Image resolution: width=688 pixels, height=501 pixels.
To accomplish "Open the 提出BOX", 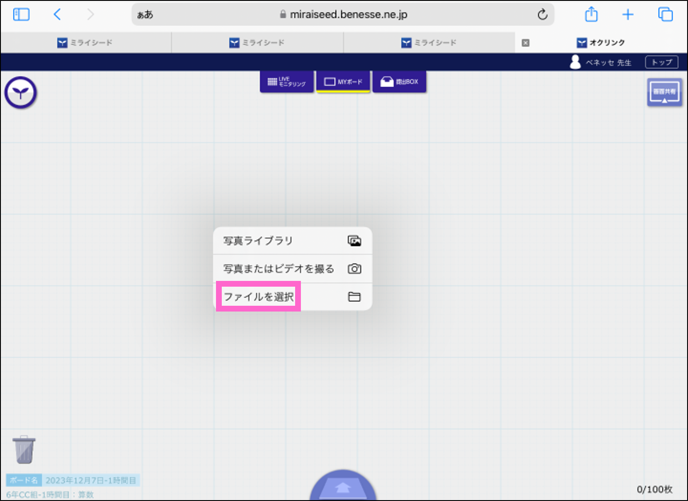I will click(400, 82).
